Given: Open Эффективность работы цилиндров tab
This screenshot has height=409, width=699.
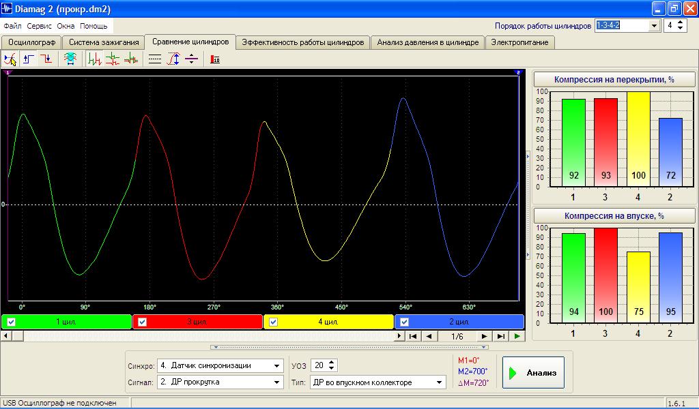Looking at the screenshot, I should pyautogui.click(x=303, y=42).
